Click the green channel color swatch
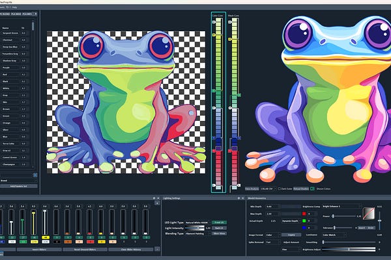This screenshot has width=391, height=260. click(304, 221)
